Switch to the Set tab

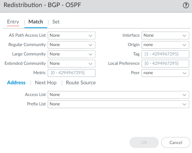[56, 22]
